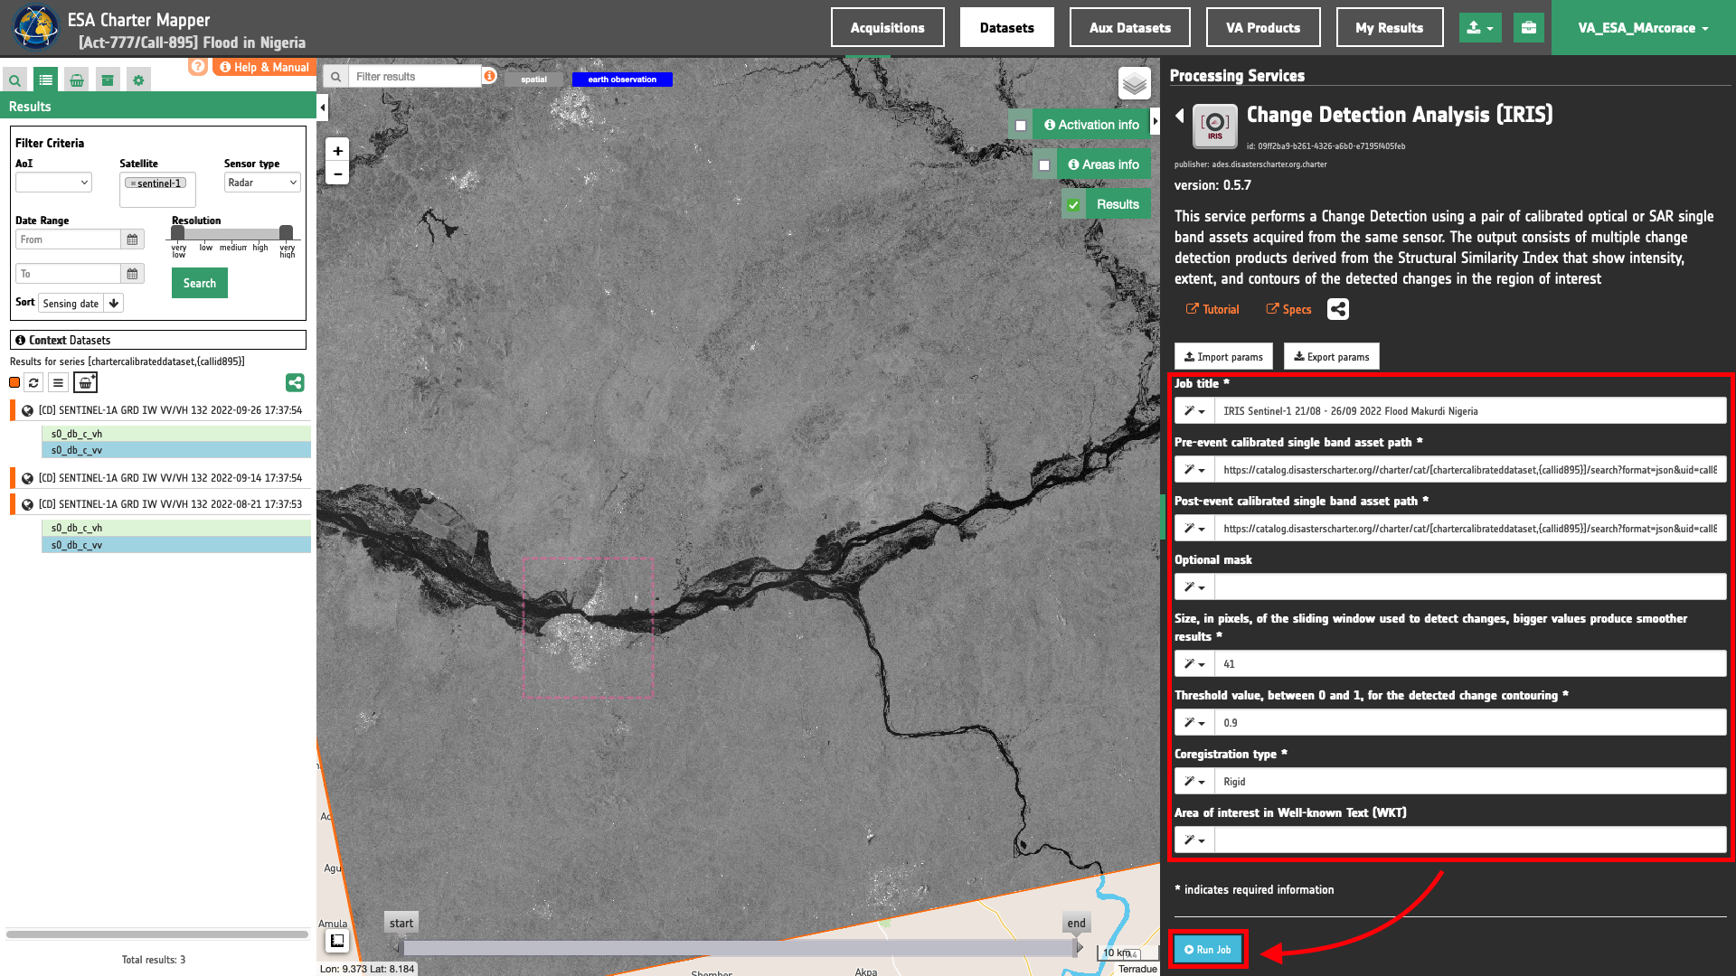Image resolution: width=1736 pixels, height=976 pixels.
Task: Collapse the right processing panel arrow
Action: (x=1156, y=121)
